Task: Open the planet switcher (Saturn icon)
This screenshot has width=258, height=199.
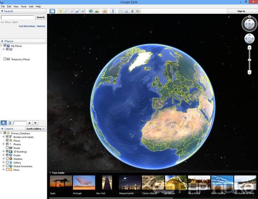Action: click(105, 11)
